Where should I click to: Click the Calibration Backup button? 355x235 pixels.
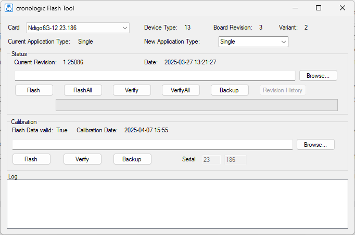coord(132,159)
